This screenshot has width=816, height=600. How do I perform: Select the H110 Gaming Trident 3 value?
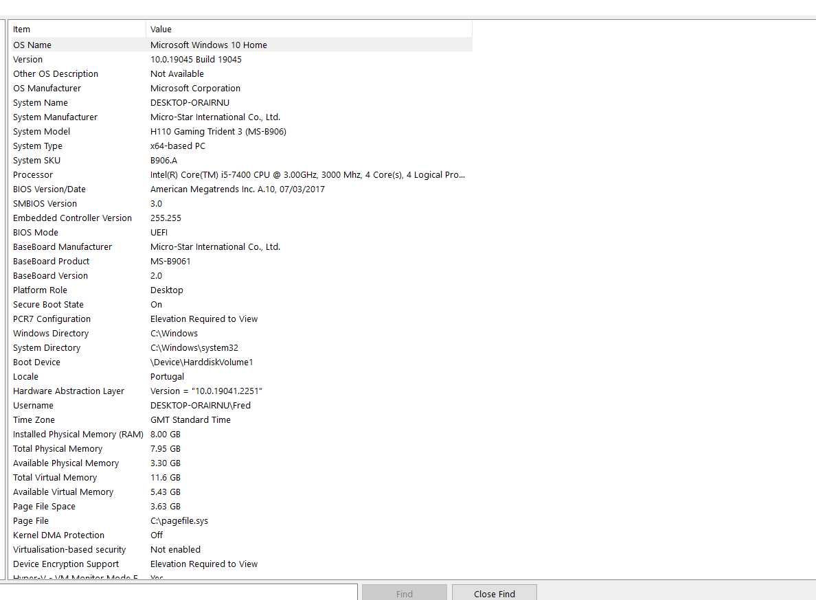pyautogui.click(x=218, y=132)
